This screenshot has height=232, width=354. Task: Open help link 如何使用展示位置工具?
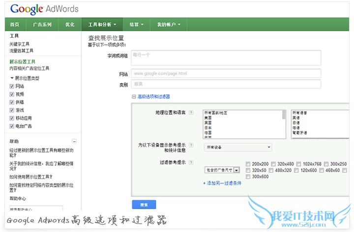(31, 177)
